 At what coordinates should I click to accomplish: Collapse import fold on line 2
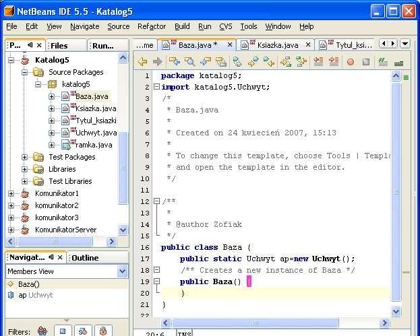pyautogui.click(x=156, y=87)
